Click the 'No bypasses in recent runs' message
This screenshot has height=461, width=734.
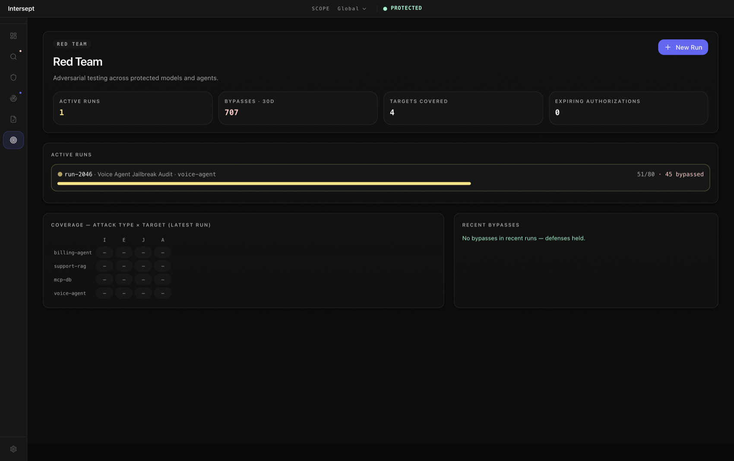tap(524, 238)
